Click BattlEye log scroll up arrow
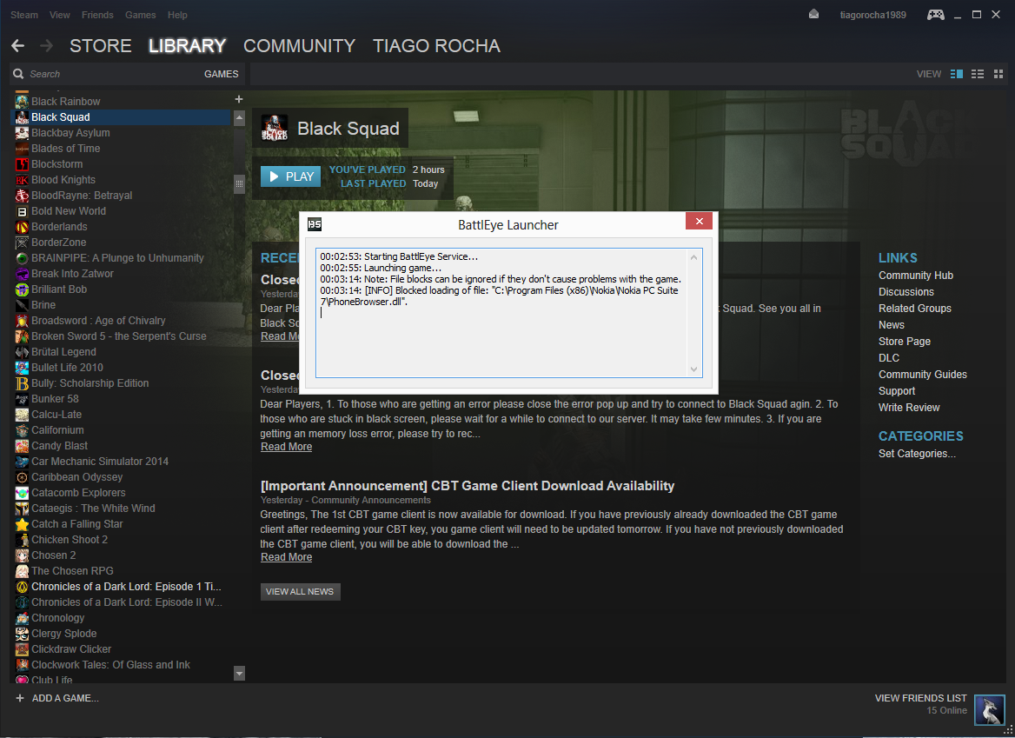Viewport: 1015px width, 738px height. coord(694,257)
